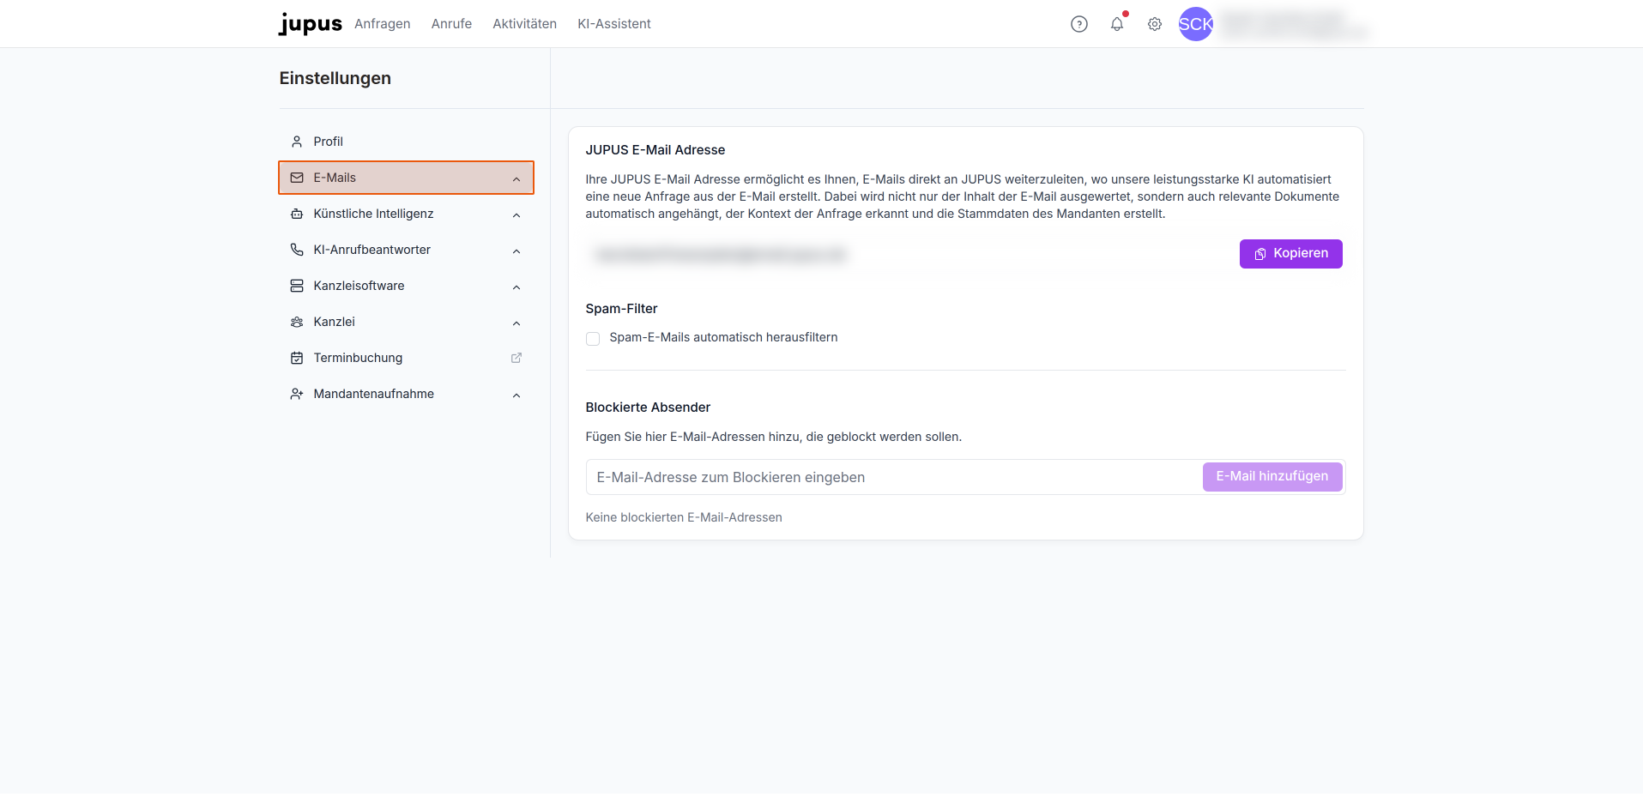Select Profil in settings sidebar

(x=407, y=142)
